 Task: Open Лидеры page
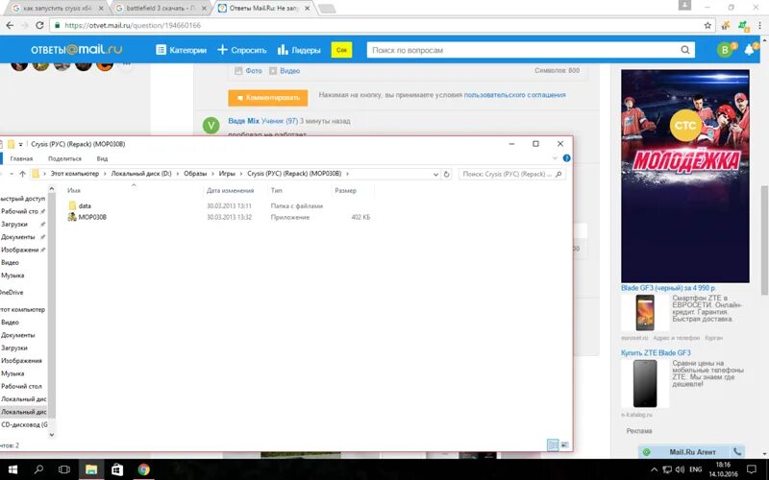click(x=299, y=50)
